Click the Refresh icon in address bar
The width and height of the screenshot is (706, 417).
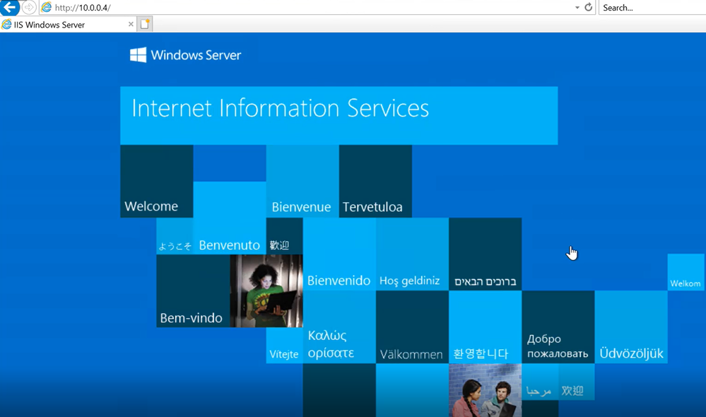[588, 7]
